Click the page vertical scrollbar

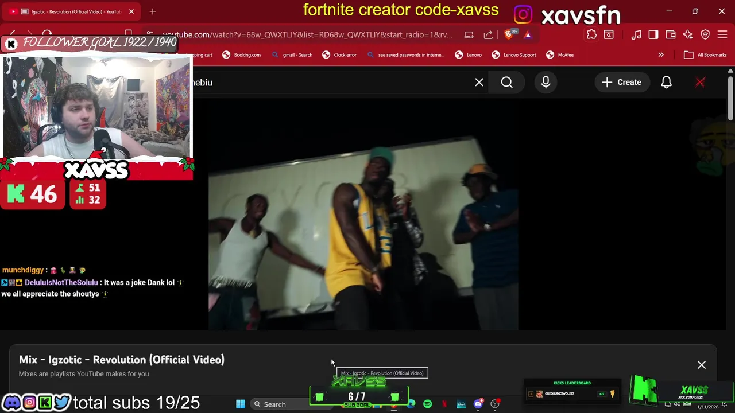coord(730,99)
